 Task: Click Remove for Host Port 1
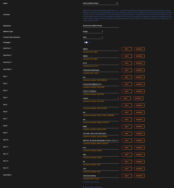coord(139,49)
